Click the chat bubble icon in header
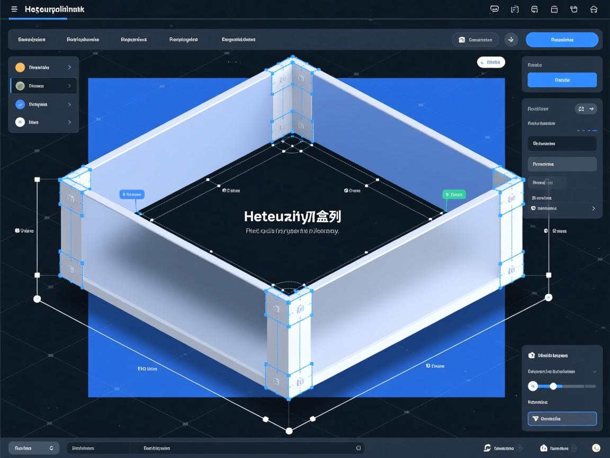 495,9
